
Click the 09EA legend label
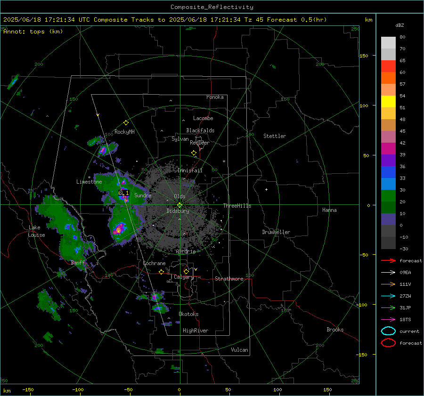(x=405, y=273)
